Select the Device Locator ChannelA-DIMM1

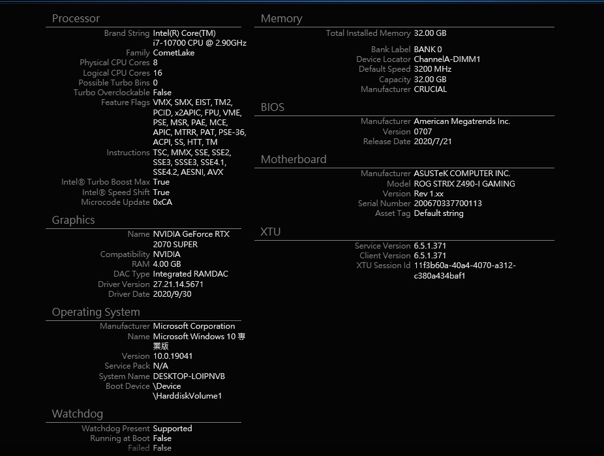447,59
